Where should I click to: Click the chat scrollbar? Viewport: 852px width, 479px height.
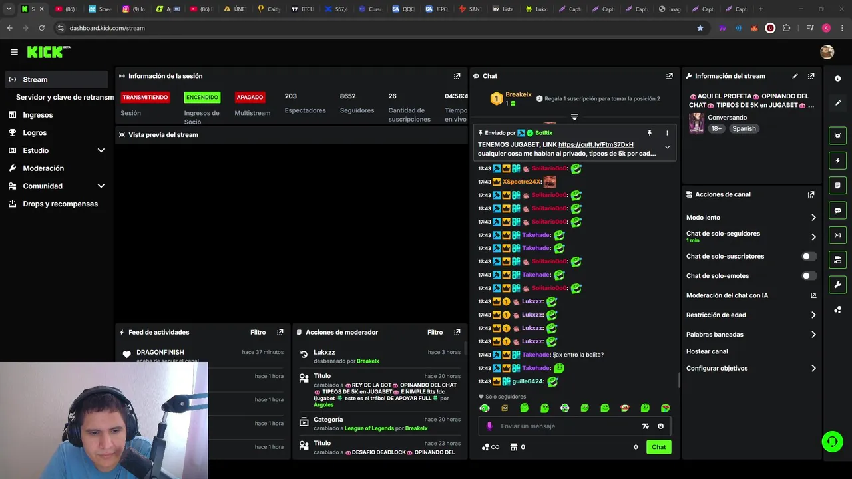[679, 379]
